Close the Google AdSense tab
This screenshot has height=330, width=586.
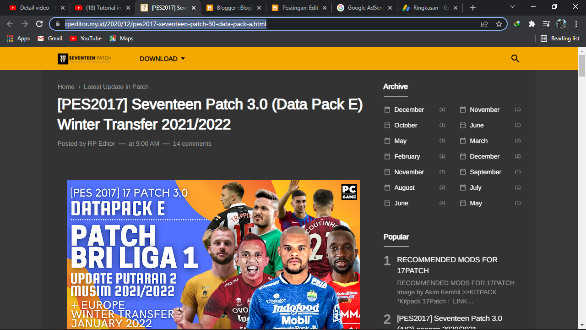point(391,8)
